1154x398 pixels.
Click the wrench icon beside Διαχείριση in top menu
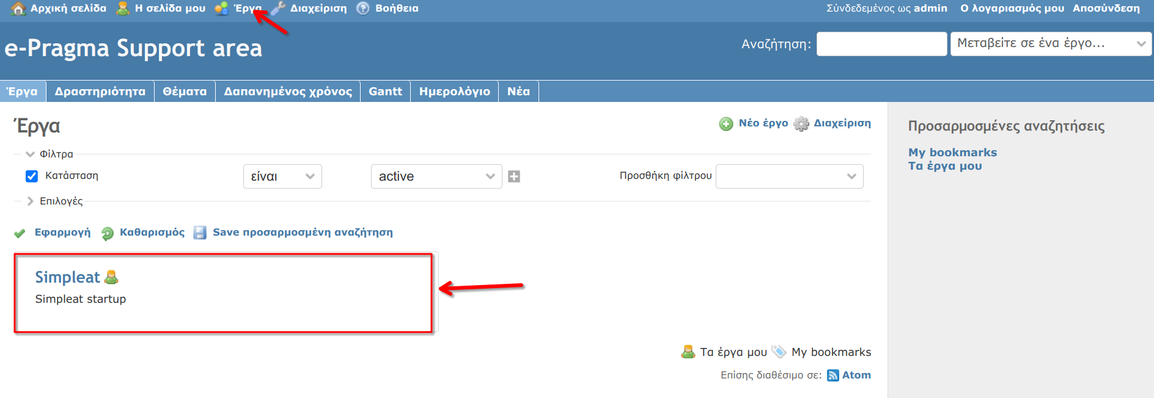278,9
